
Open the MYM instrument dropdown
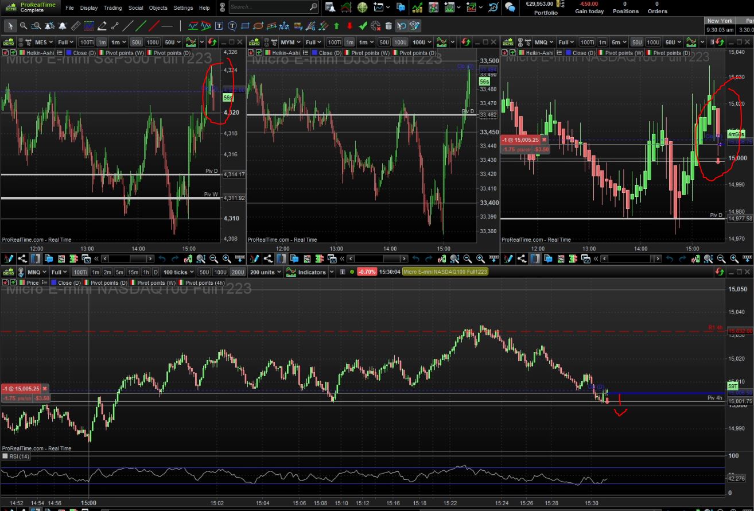290,42
